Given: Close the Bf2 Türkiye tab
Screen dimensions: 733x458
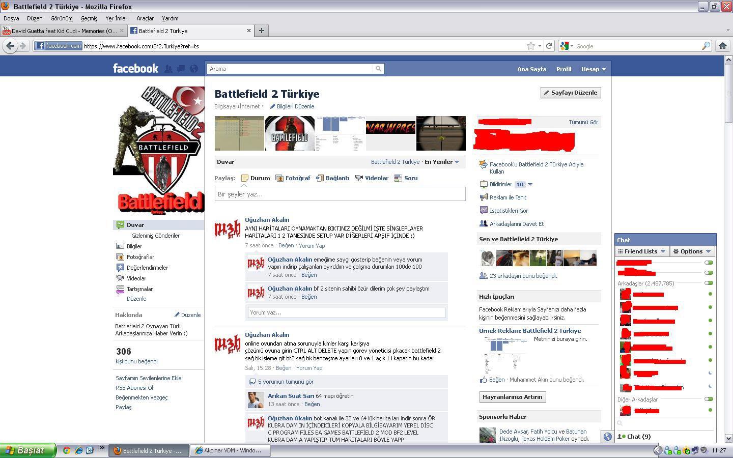Looking at the screenshot, I should 249,31.
